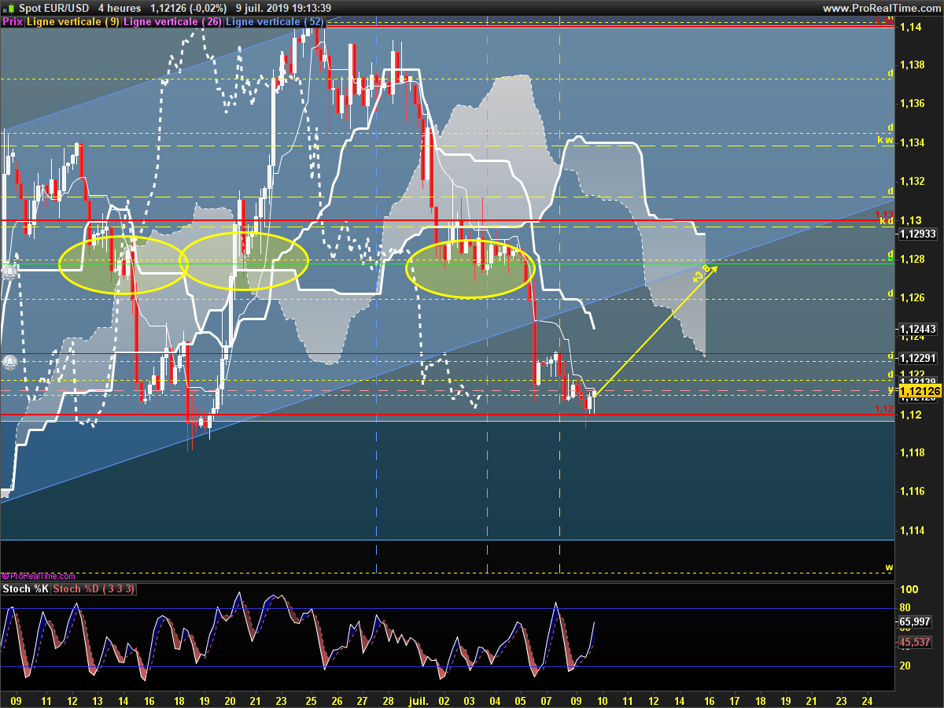Select the Ligne verticale (9) label
Viewport: 944px width, 708px height.
(x=73, y=22)
